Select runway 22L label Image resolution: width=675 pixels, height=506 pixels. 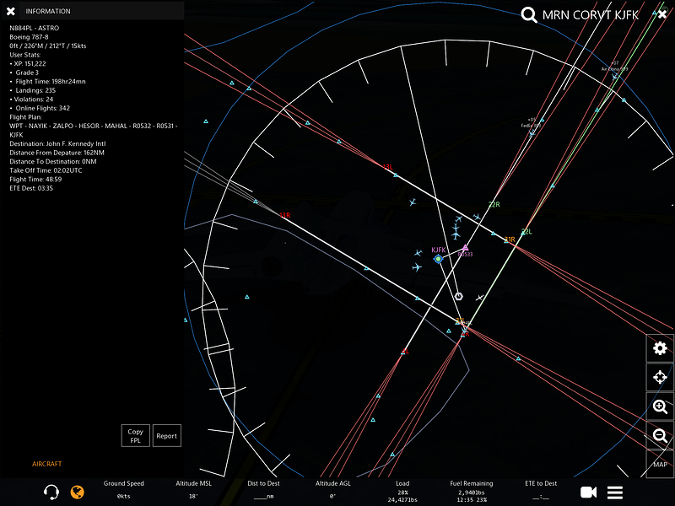coord(526,231)
